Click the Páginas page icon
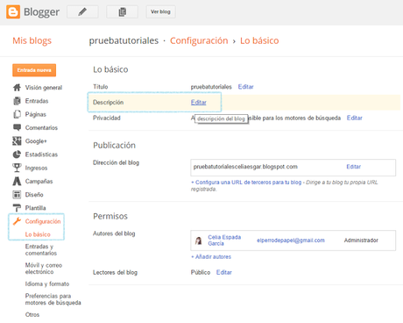The image size is (403, 323). pyautogui.click(x=17, y=114)
